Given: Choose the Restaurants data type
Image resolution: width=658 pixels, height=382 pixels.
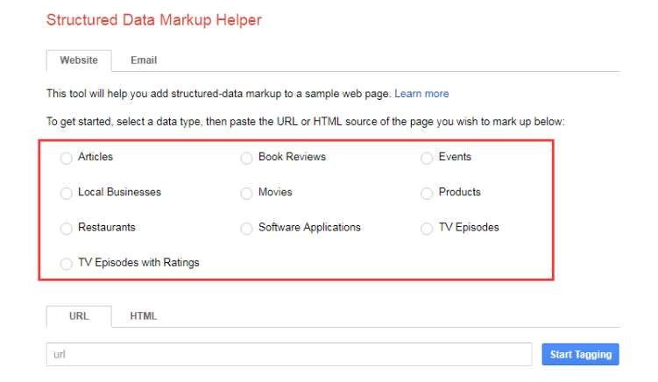Looking at the screenshot, I should (66, 229).
